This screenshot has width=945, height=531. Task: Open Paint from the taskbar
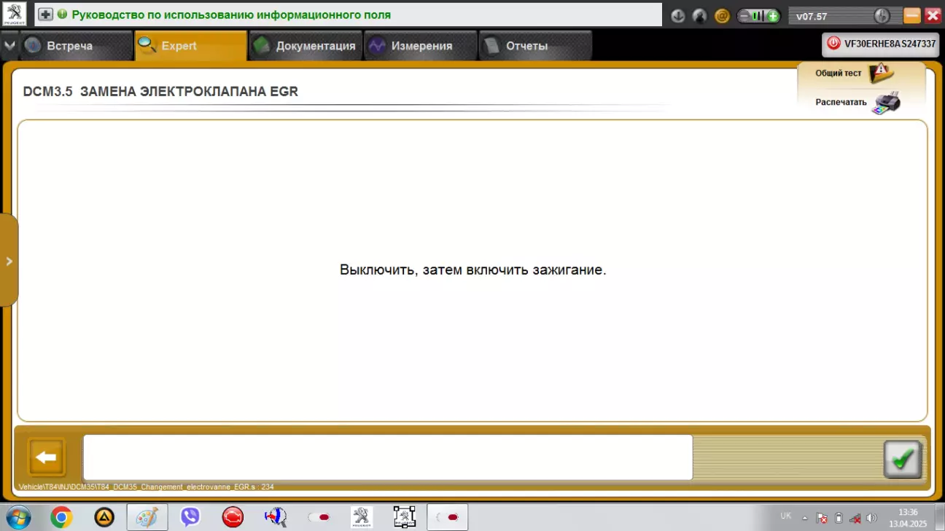pyautogui.click(x=147, y=517)
